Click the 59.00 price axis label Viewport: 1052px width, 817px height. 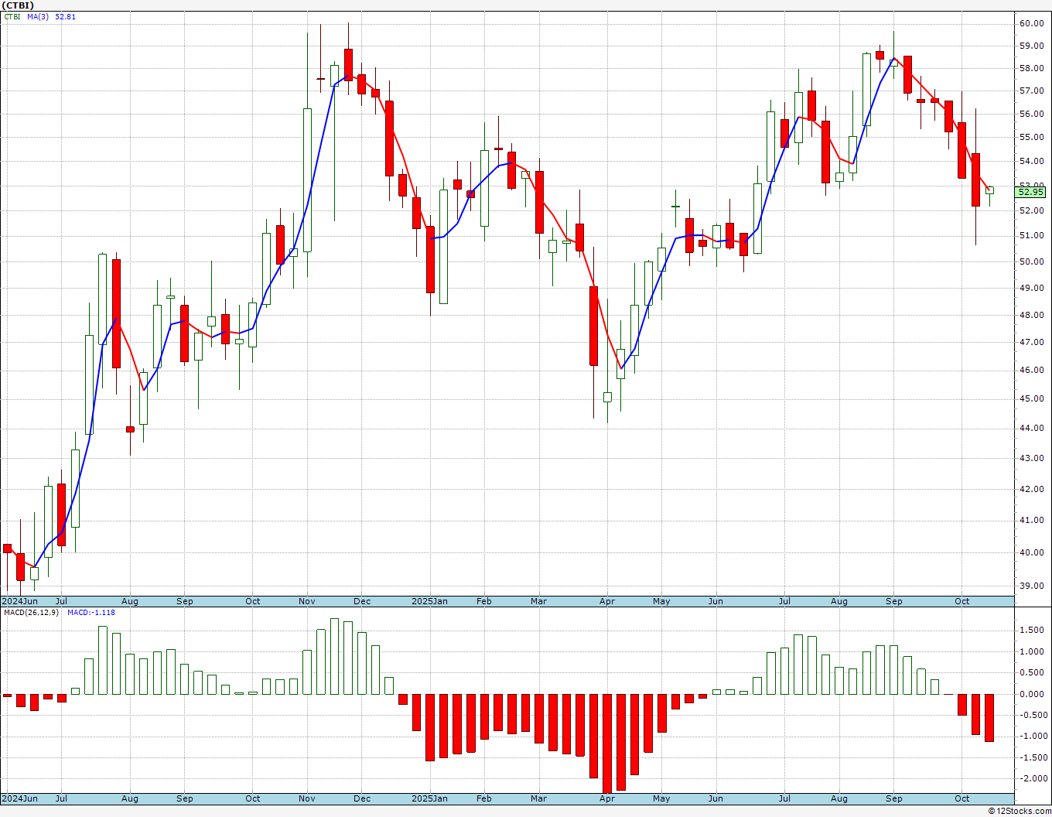pyautogui.click(x=1032, y=46)
